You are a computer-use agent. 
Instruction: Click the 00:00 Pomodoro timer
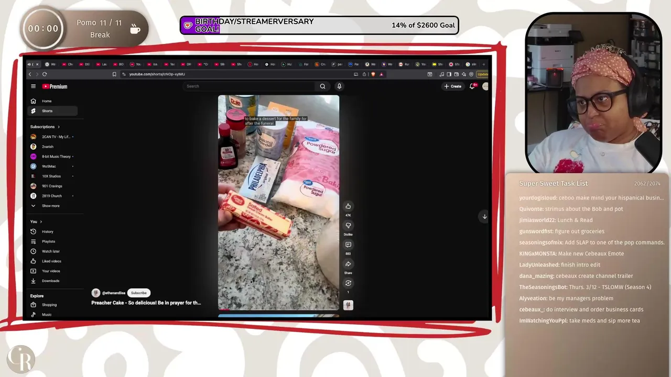tap(43, 28)
